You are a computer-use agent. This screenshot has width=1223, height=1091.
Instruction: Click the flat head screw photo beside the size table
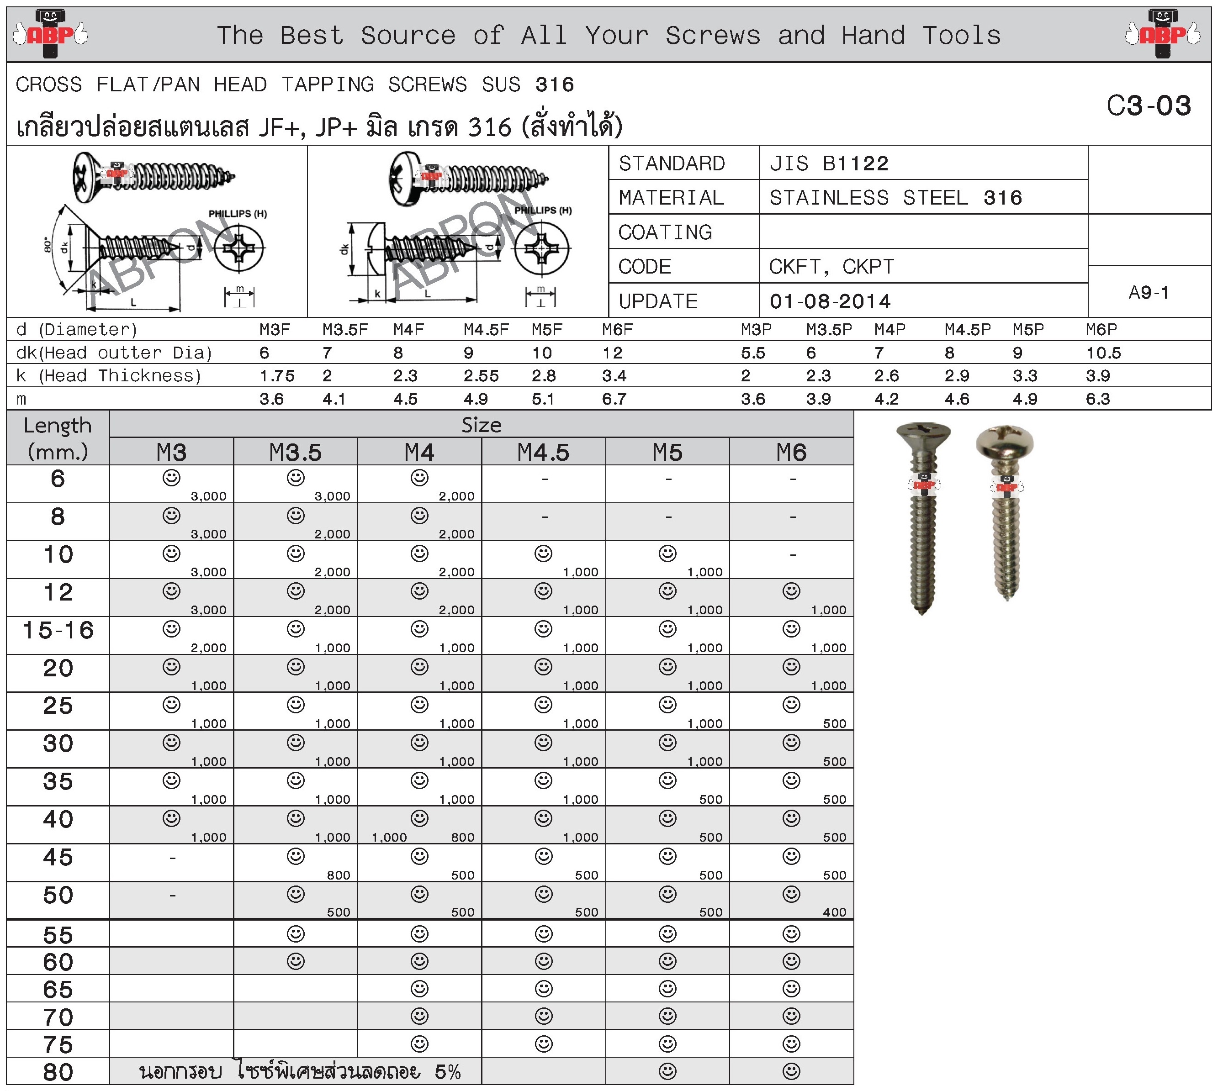pos(924,518)
